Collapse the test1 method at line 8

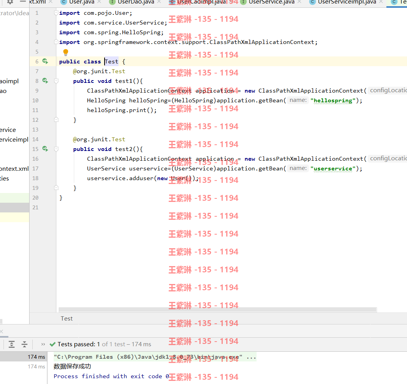tap(56, 81)
